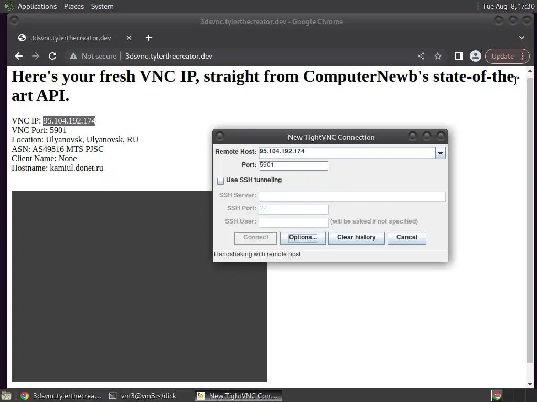Select the 3dsvnc.tylerthecreator.dev tab
Image resolution: width=537 pixels, height=402 pixels.
click(x=70, y=38)
